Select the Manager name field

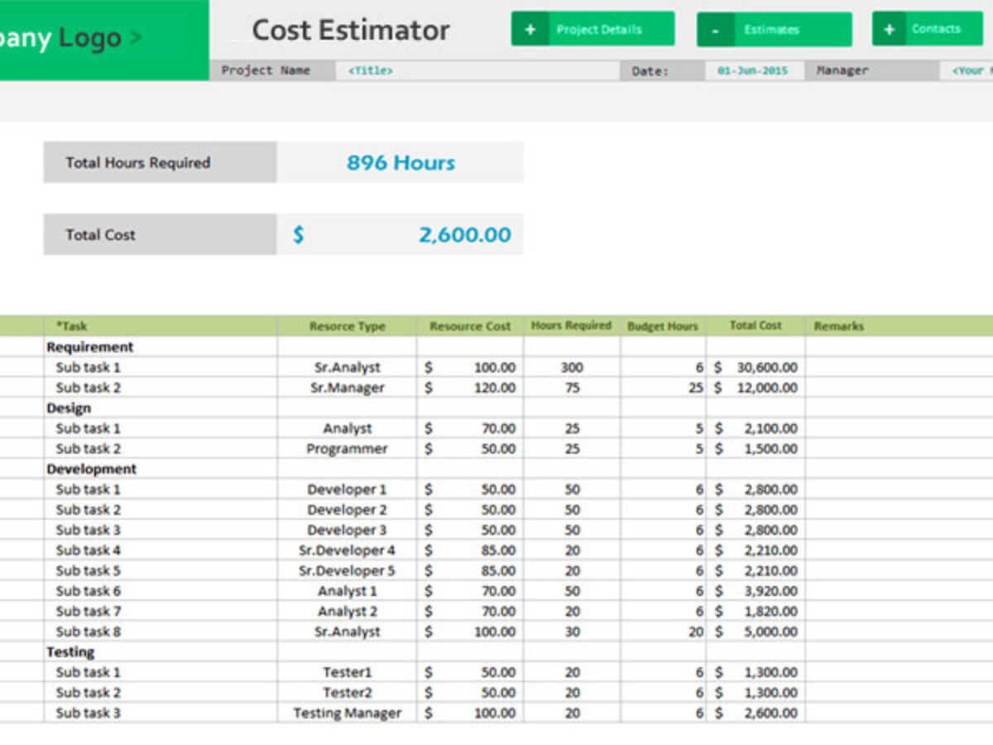(967, 71)
